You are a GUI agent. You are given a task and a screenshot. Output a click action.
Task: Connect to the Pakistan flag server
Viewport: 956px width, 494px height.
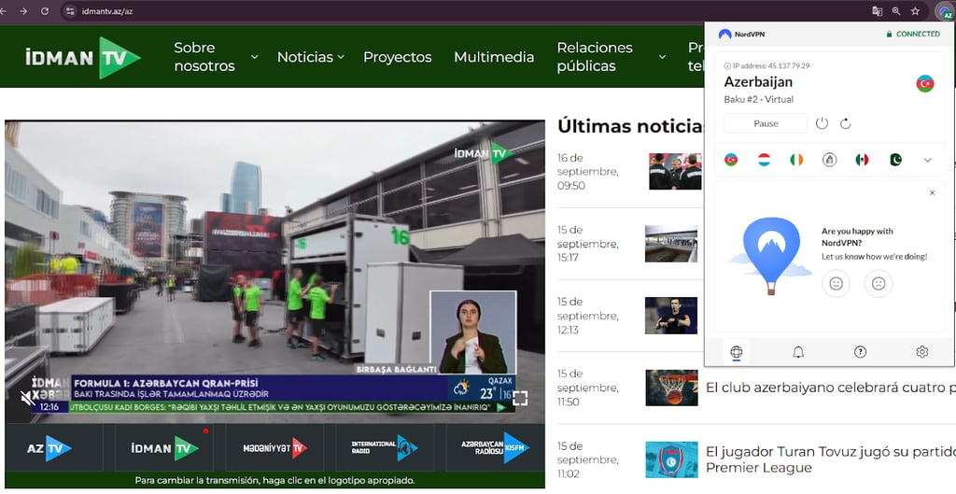tap(895, 160)
